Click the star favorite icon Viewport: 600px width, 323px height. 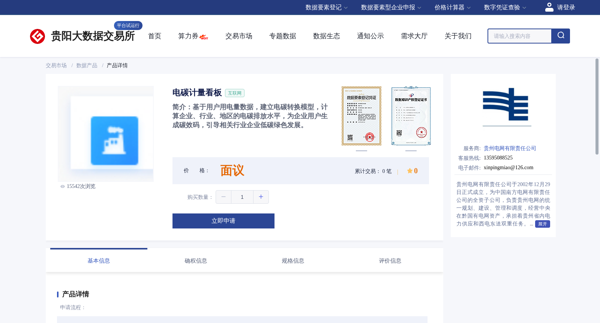click(409, 171)
